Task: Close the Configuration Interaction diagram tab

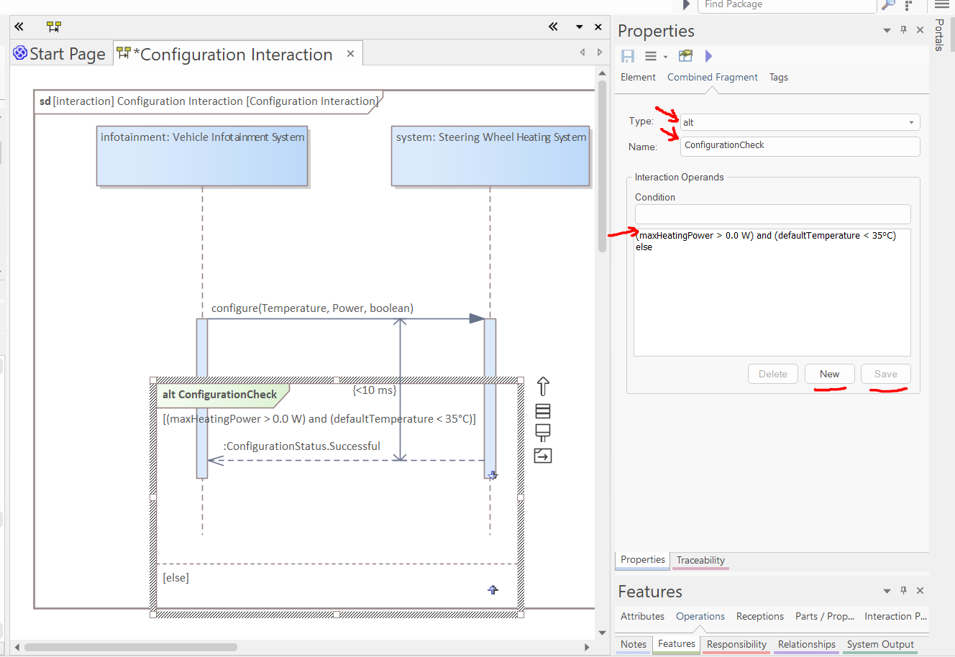Action: coord(350,54)
